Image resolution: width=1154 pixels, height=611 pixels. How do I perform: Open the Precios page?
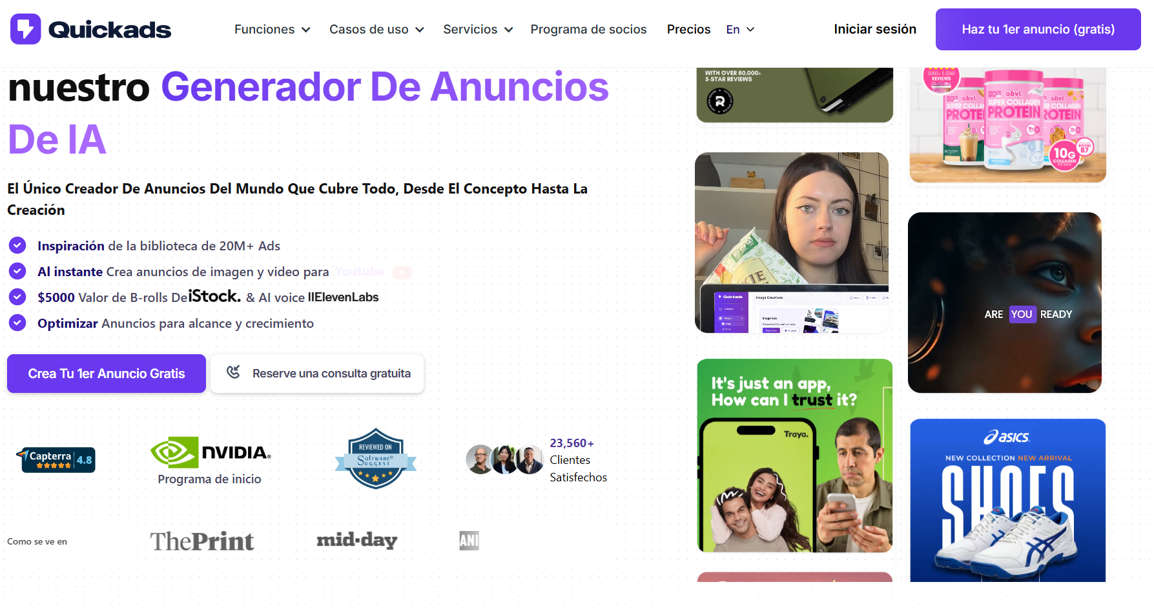[688, 29]
